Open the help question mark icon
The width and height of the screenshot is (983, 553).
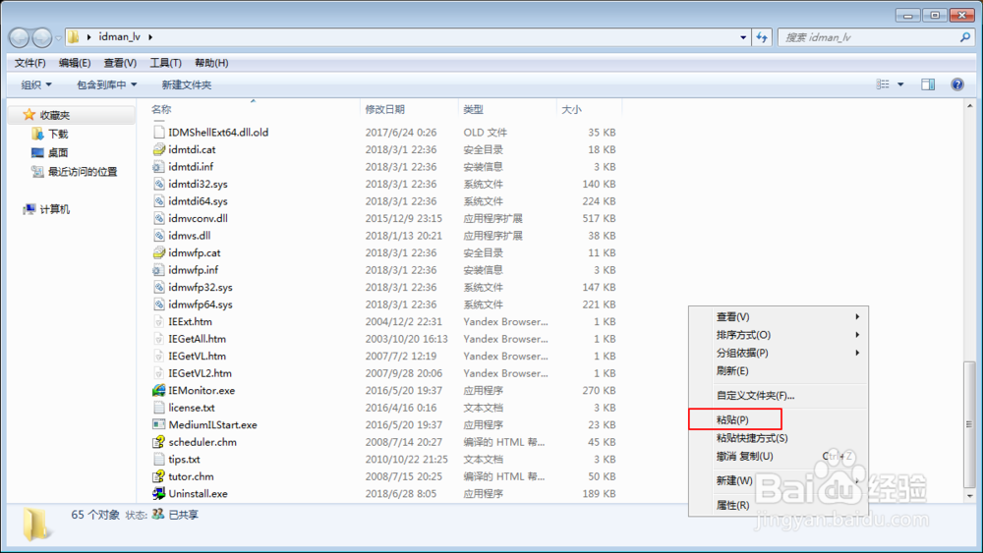(x=957, y=84)
